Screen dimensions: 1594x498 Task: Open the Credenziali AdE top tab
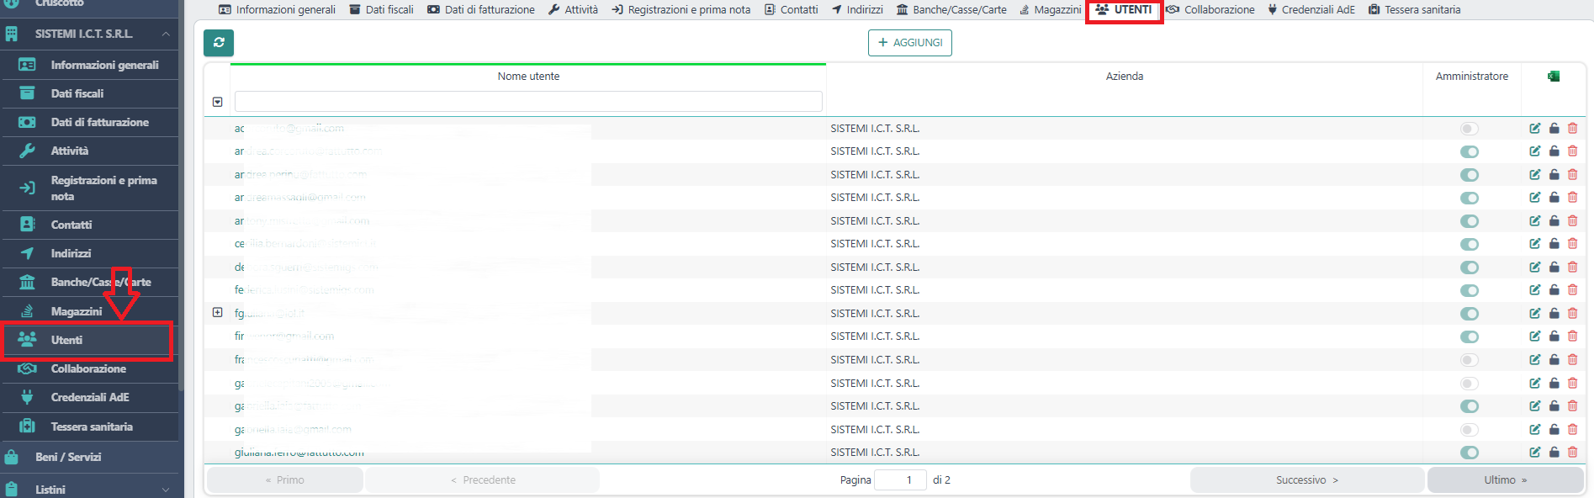pyautogui.click(x=1311, y=10)
